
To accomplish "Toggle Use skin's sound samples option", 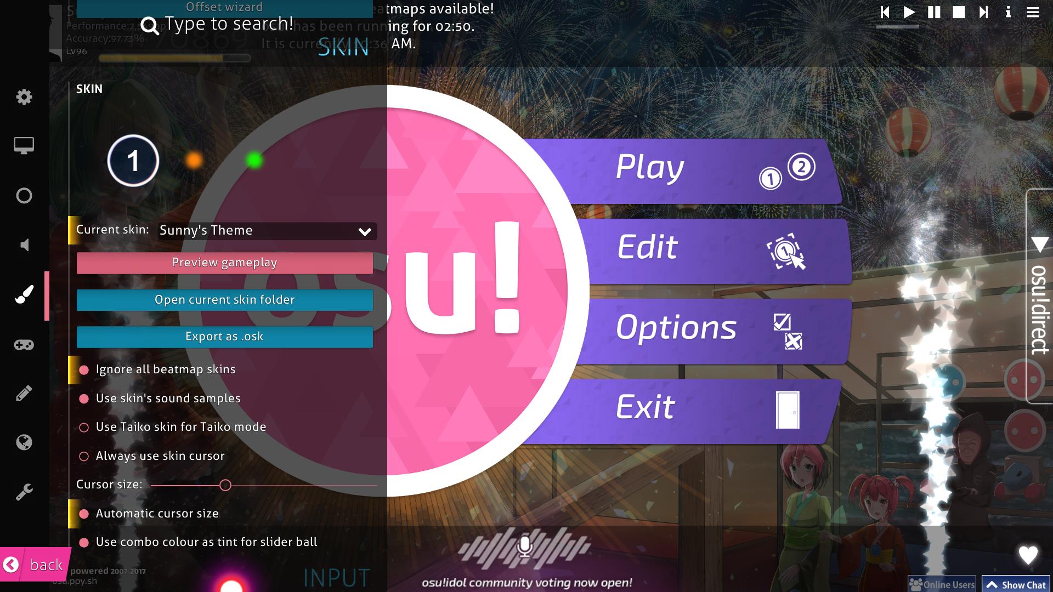I will 83,399.
